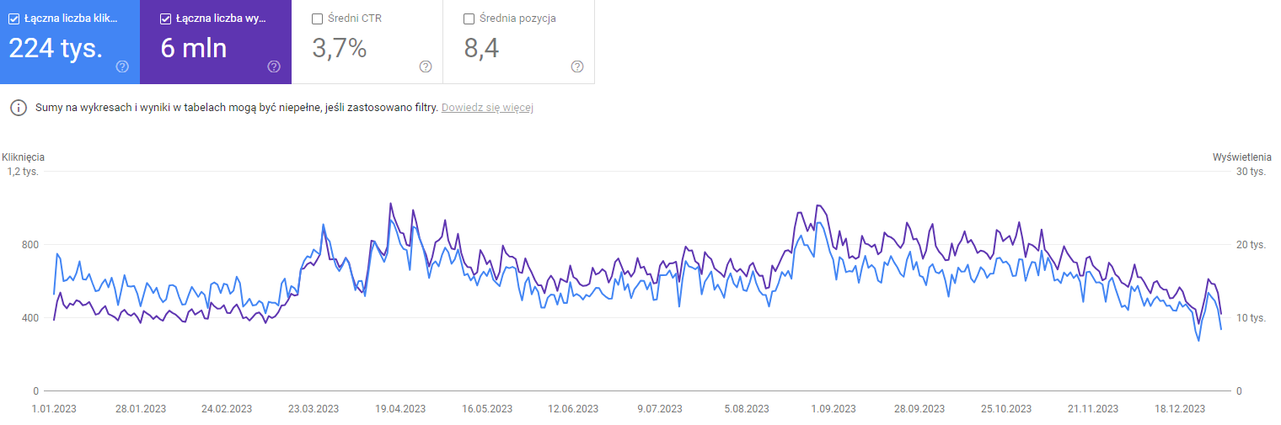The width and height of the screenshot is (1281, 425).
Task: Select the 224 tys. clicks value
Action: pyautogui.click(x=56, y=48)
